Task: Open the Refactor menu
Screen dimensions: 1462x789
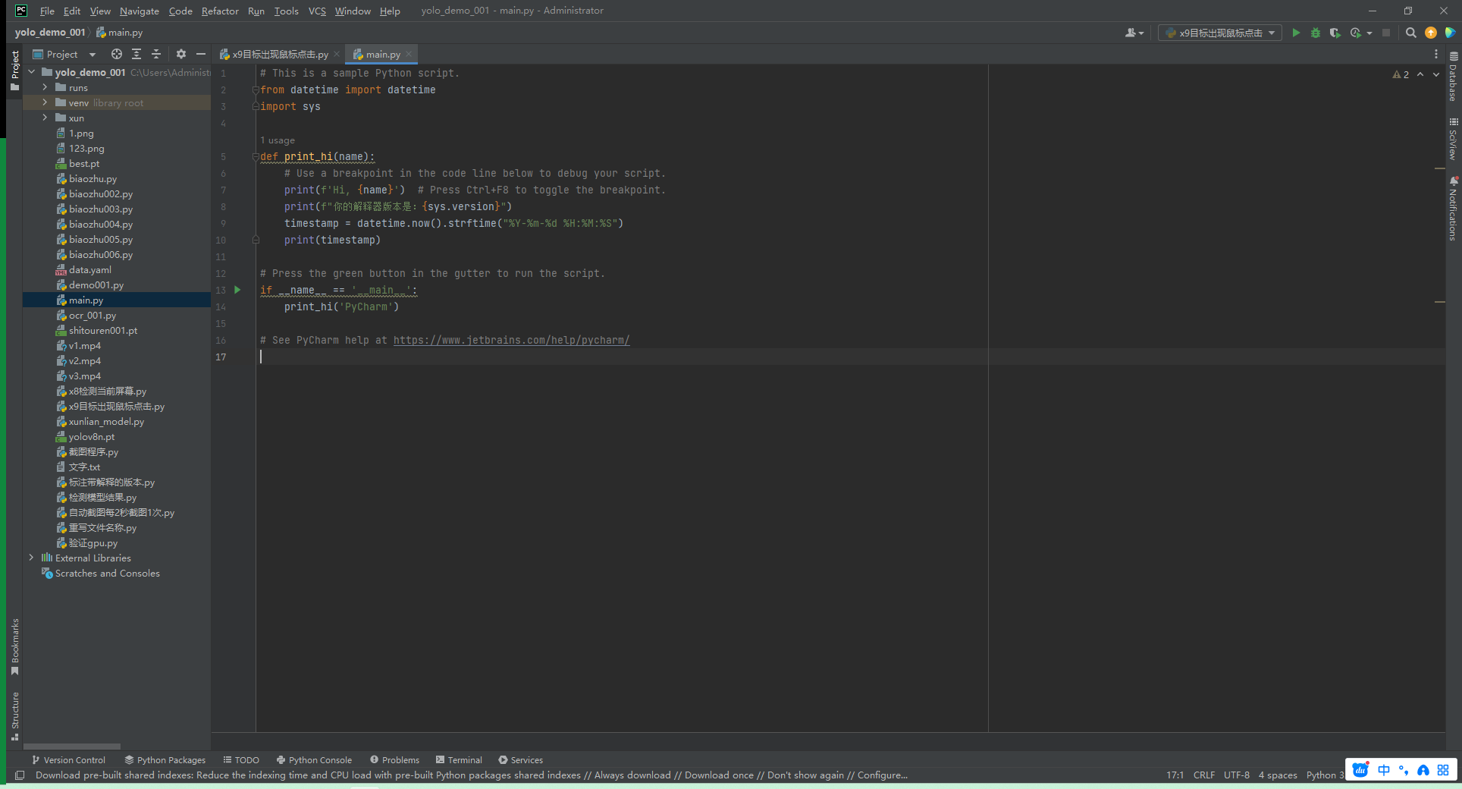Action: click(x=220, y=11)
